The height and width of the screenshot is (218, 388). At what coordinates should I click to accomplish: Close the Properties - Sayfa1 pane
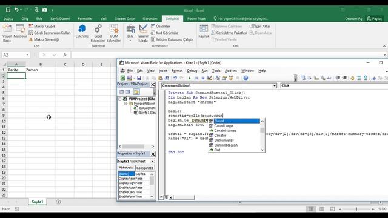pos(153,154)
